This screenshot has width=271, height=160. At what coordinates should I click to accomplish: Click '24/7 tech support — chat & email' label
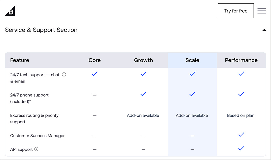tap(35, 78)
